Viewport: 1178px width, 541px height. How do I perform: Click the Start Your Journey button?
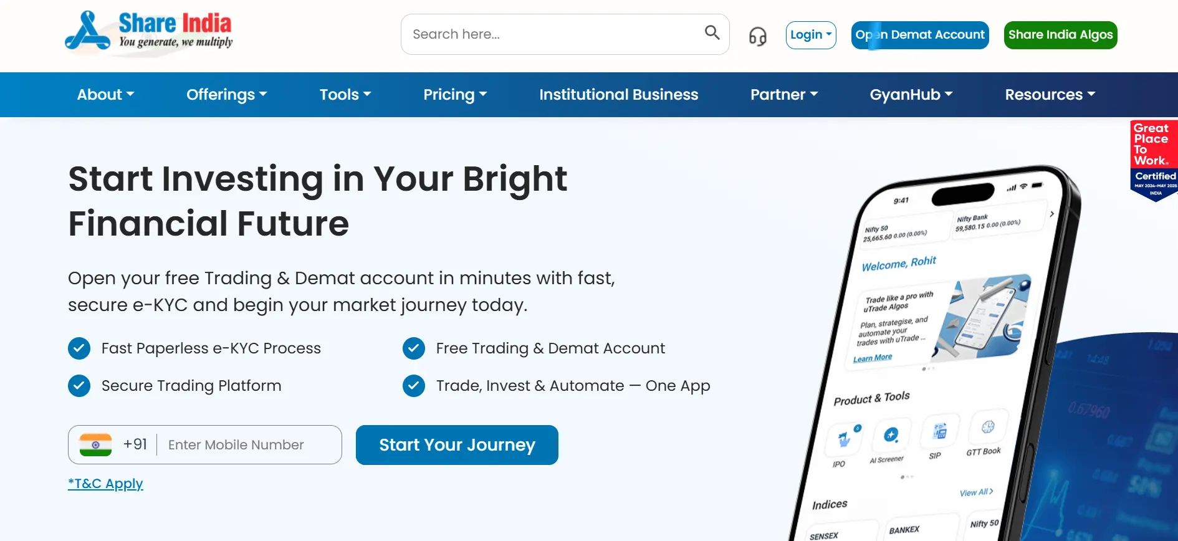click(x=457, y=445)
